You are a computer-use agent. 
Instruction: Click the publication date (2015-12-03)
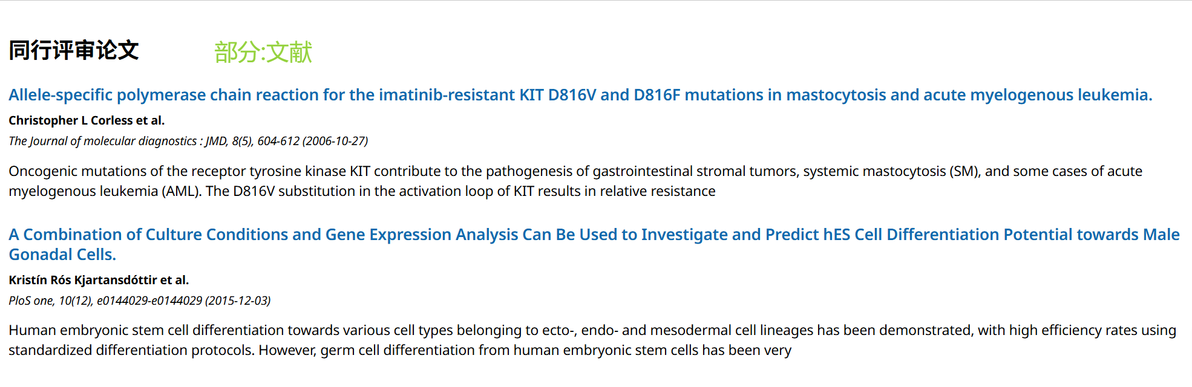point(238,301)
